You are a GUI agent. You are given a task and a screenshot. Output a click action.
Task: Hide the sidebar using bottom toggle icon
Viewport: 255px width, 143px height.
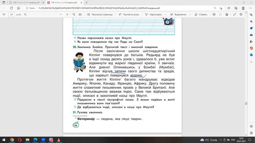point(251,126)
